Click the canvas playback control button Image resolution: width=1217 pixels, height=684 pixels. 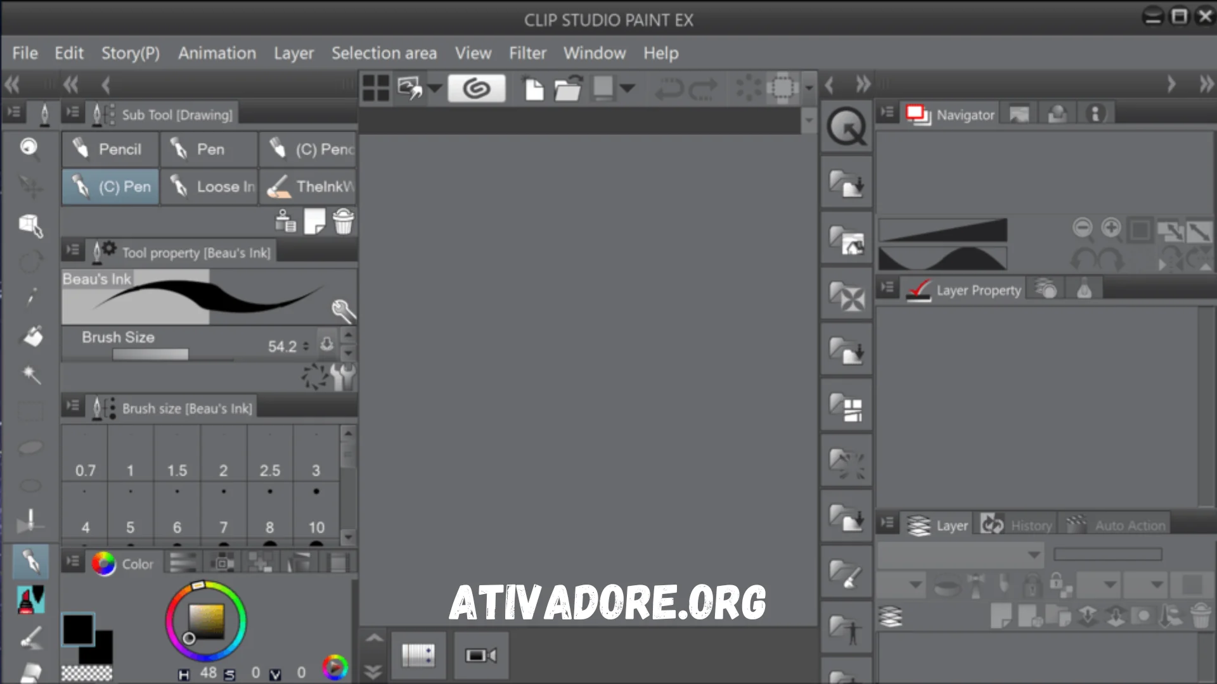(x=480, y=656)
